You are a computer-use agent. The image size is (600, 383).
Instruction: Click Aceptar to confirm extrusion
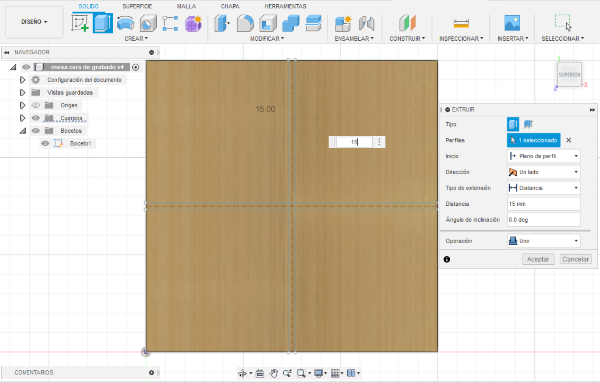coord(538,259)
